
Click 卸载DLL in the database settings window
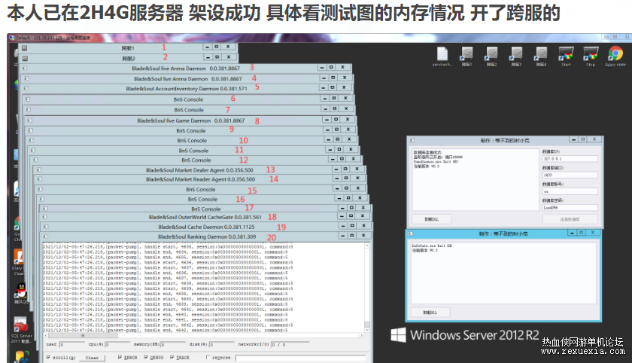431,219
